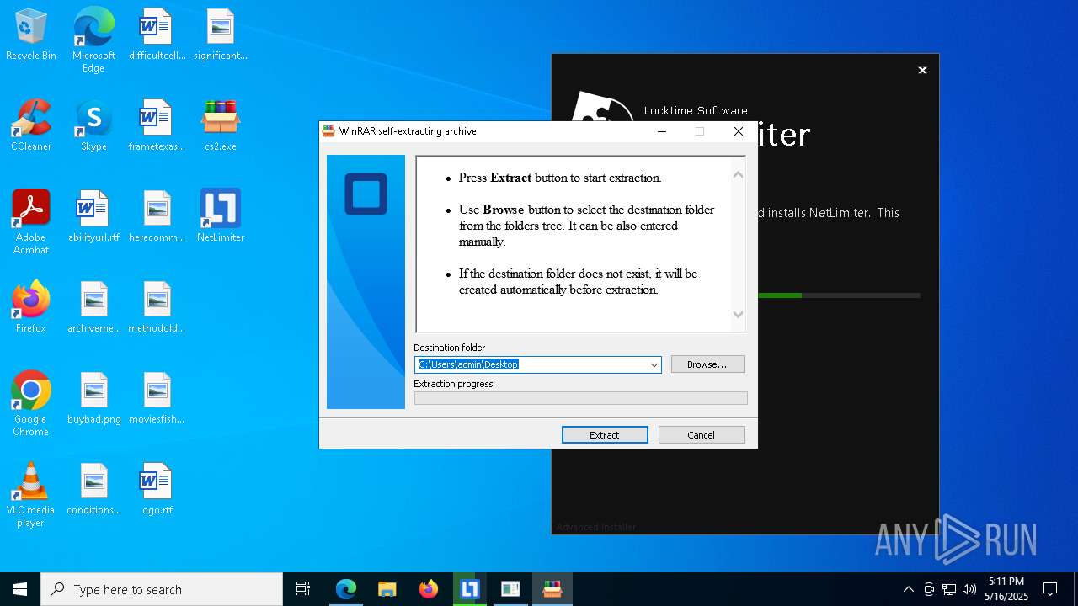Image resolution: width=1078 pixels, height=606 pixels.
Task: Show hidden system tray icons
Action: tap(908, 589)
